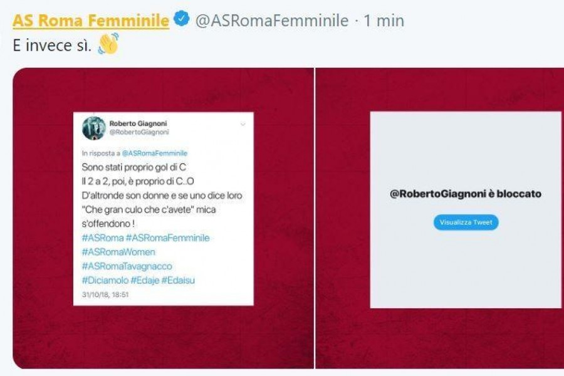Click the #Edaisu hashtag
The image size is (564, 376).
click(x=178, y=280)
